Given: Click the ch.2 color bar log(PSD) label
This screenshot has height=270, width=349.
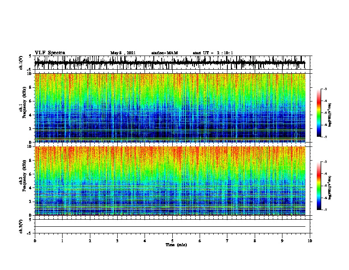Looking at the screenshot, I should (x=330, y=187).
